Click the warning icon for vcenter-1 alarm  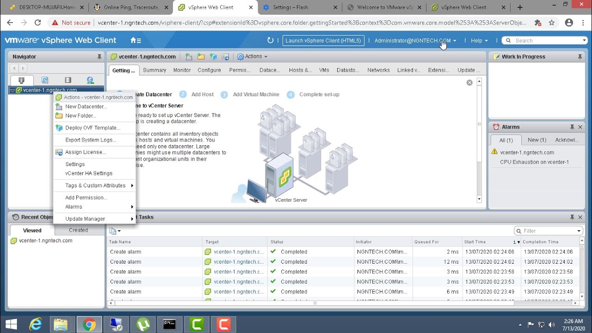[494, 152]
